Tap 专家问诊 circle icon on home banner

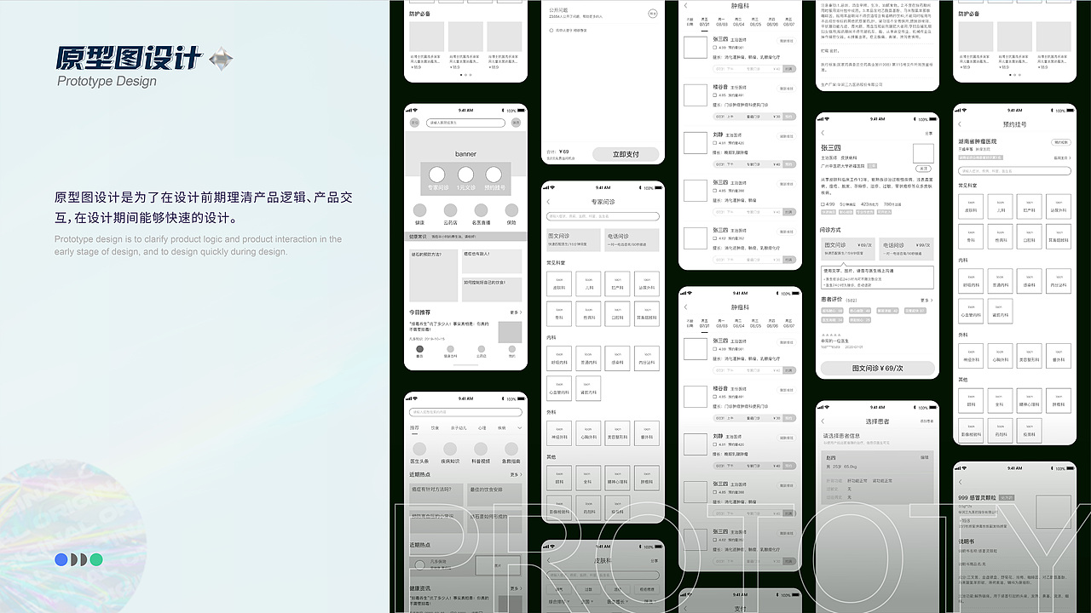tap(437, 175)
